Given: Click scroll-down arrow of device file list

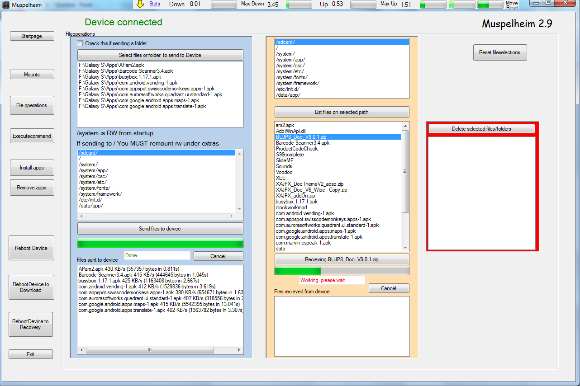Looking at the screenshot, I should click(x=405, y=248).
